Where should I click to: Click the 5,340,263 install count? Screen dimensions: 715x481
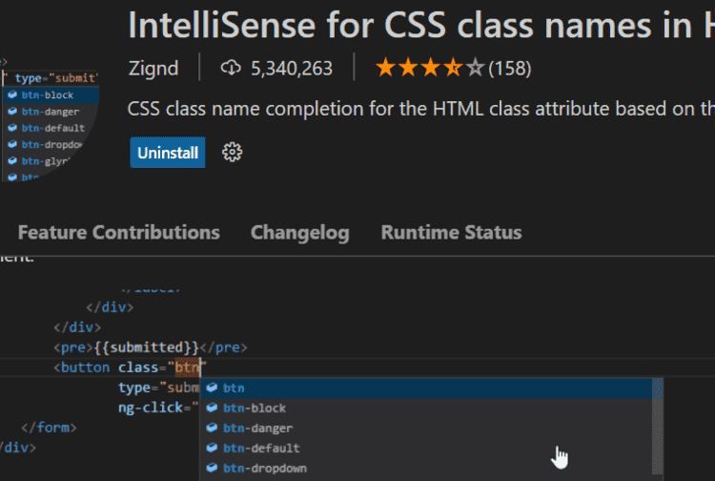coord(292,69)
